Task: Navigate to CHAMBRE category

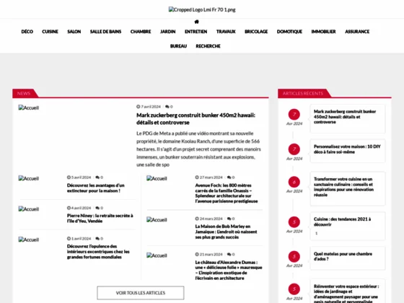Action: [141, 32]
